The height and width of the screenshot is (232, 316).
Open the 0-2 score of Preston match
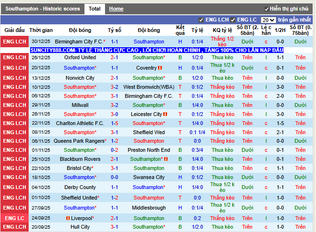tap(115, 150)
